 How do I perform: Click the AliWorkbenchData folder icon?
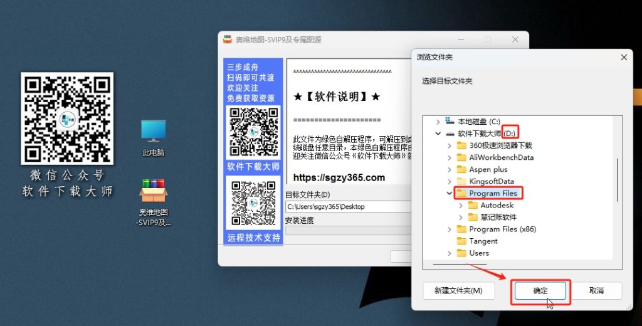[461, 157]
